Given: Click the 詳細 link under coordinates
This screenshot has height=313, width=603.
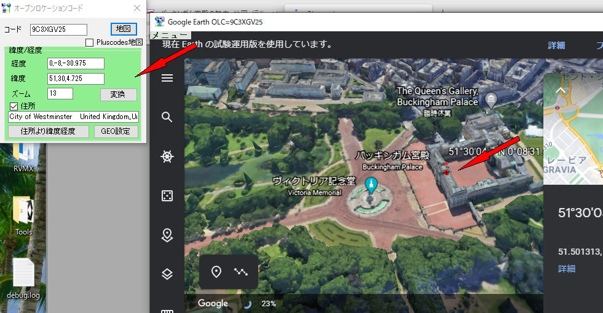Looking at the screenshot, I should point(567,268).
